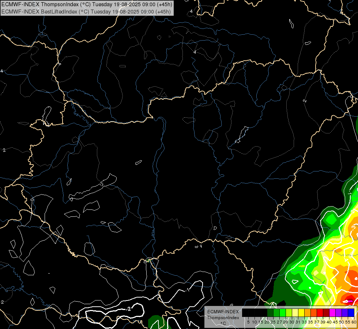Click the legend scale value '50'
The width and height of the screenshot is (358, 329).
342,322
